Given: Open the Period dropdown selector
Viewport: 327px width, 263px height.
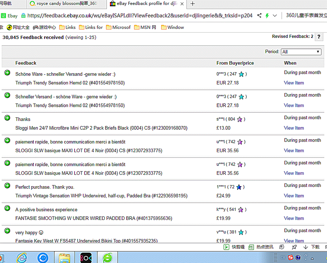Looking at the screenshot, I should [x=301, y=52].
